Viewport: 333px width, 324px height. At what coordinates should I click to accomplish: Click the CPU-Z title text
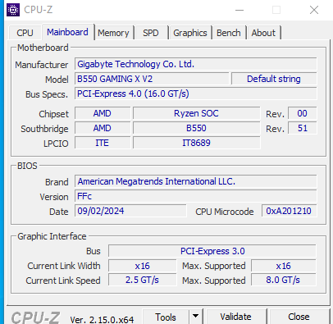(38, 10)
